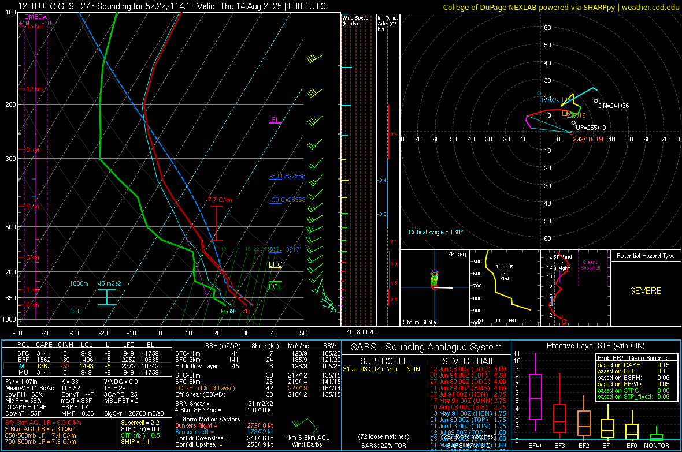The height and width of the screenshot is (452, 682).
Task: Click the orange 'LCL-EL (Cloud Layer)' row
Action: pyautogui.click(x=258, y=388)
